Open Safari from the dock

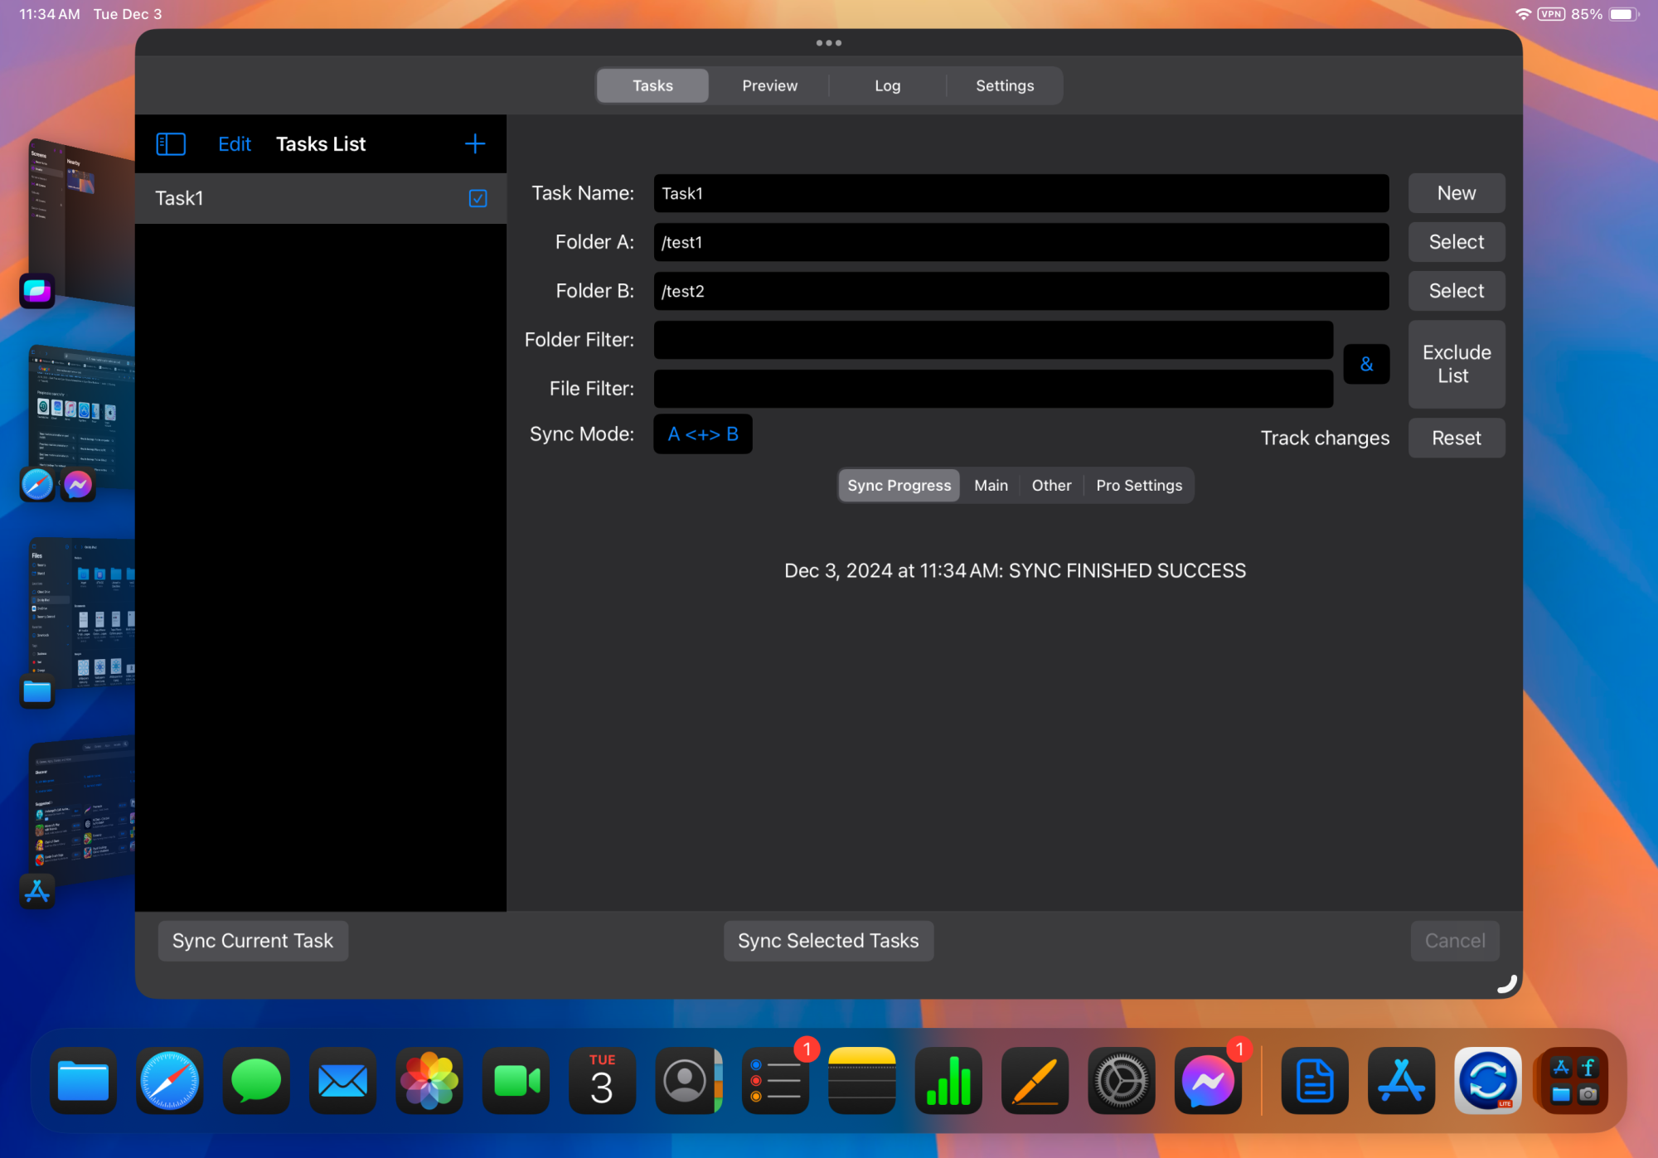coord(169,1080)
